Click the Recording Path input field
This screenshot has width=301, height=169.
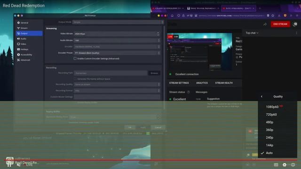tap(111, 73)
